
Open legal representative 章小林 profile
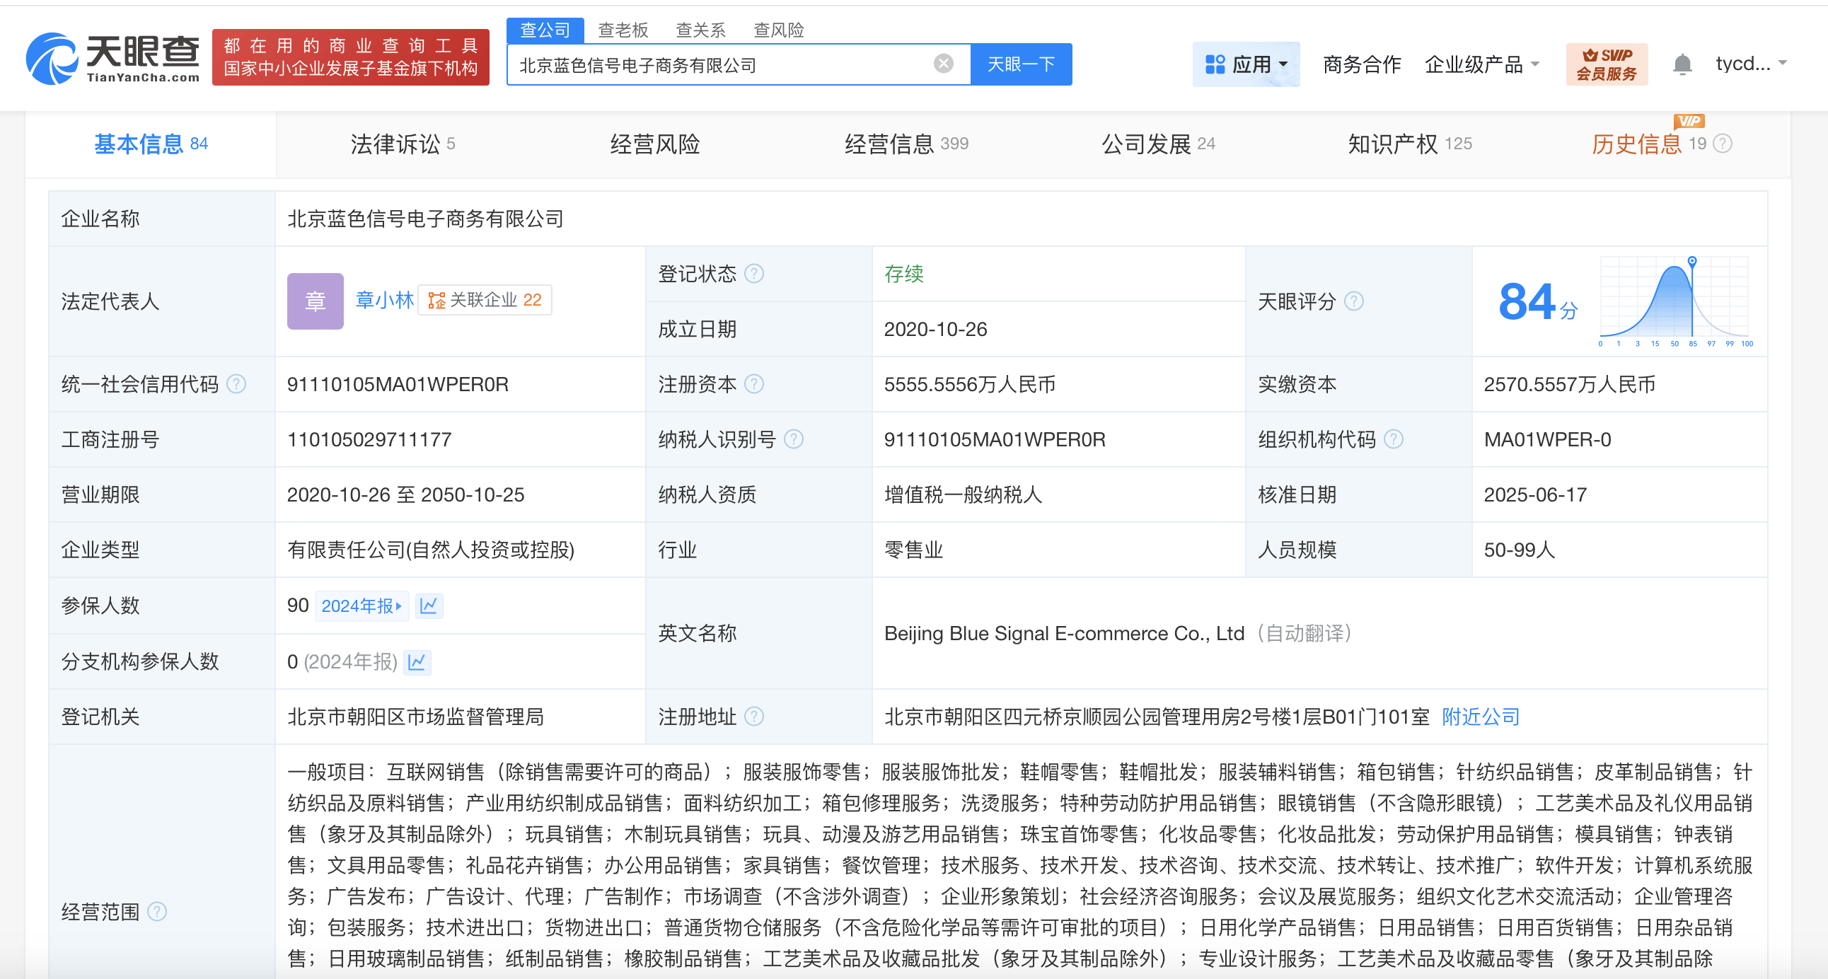coord(384,300)
